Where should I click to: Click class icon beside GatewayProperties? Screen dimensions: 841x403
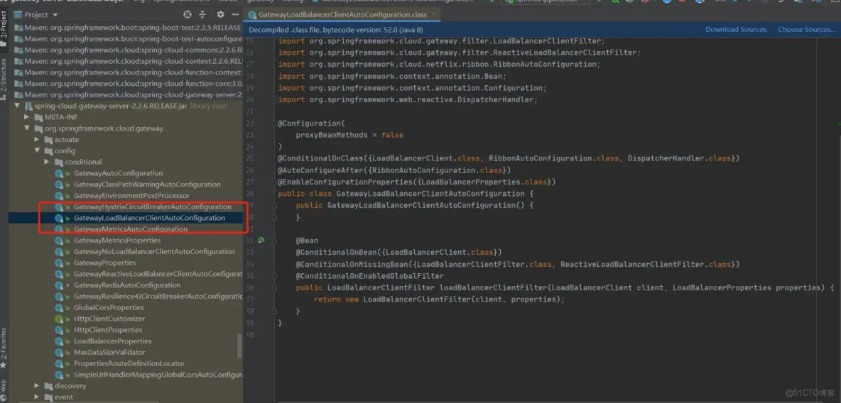(x=60, y=263)
